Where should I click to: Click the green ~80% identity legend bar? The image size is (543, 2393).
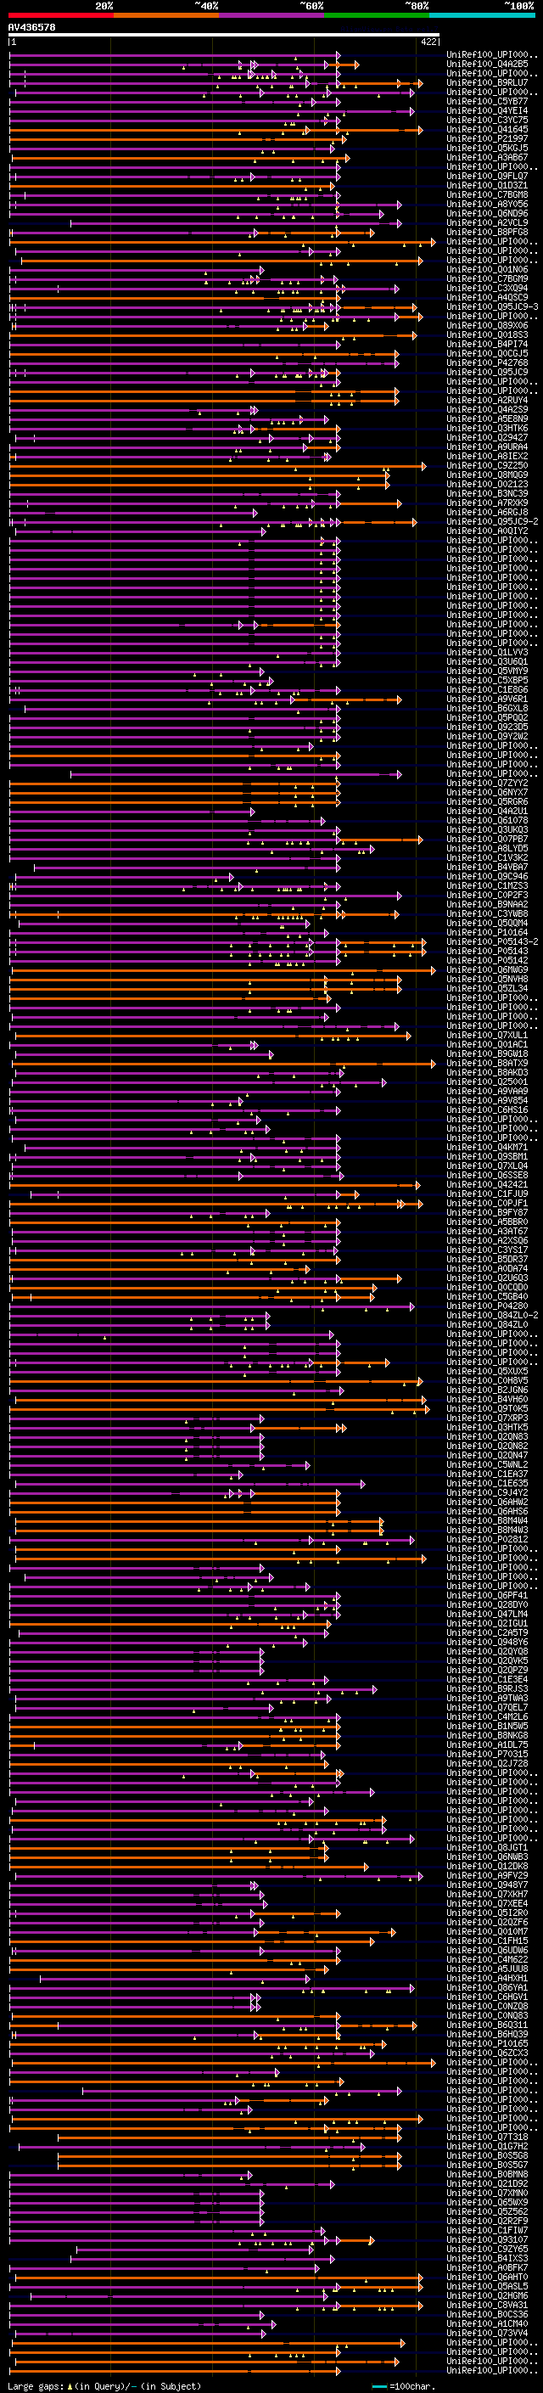tap(377, 15)
